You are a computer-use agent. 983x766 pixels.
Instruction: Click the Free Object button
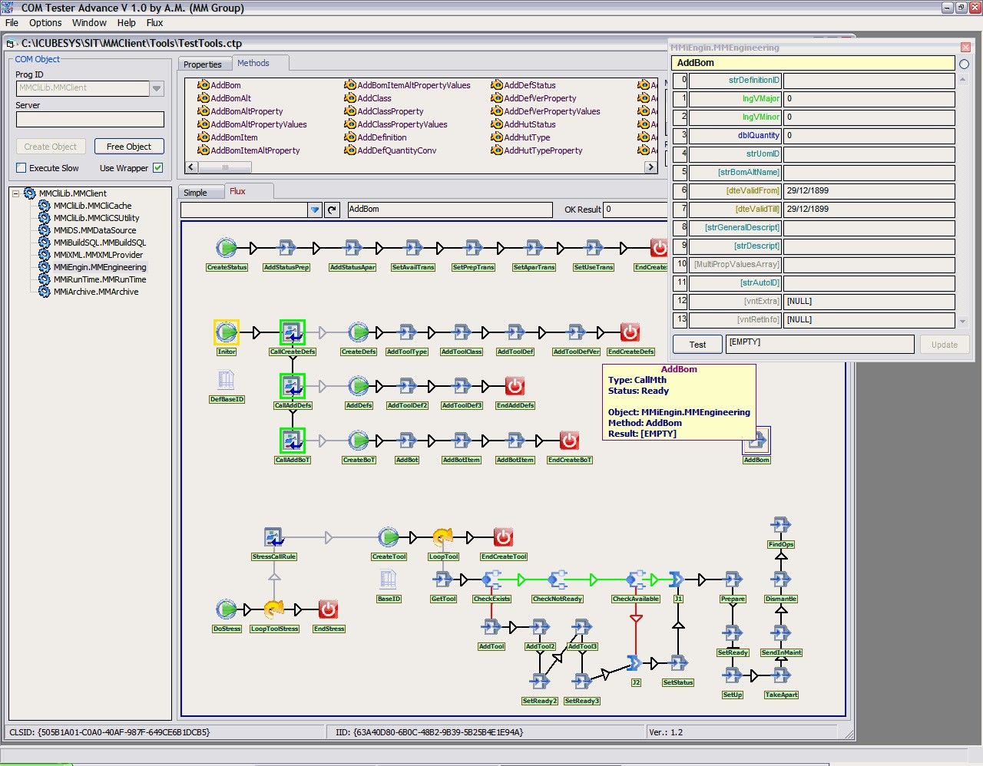point(129,147)
